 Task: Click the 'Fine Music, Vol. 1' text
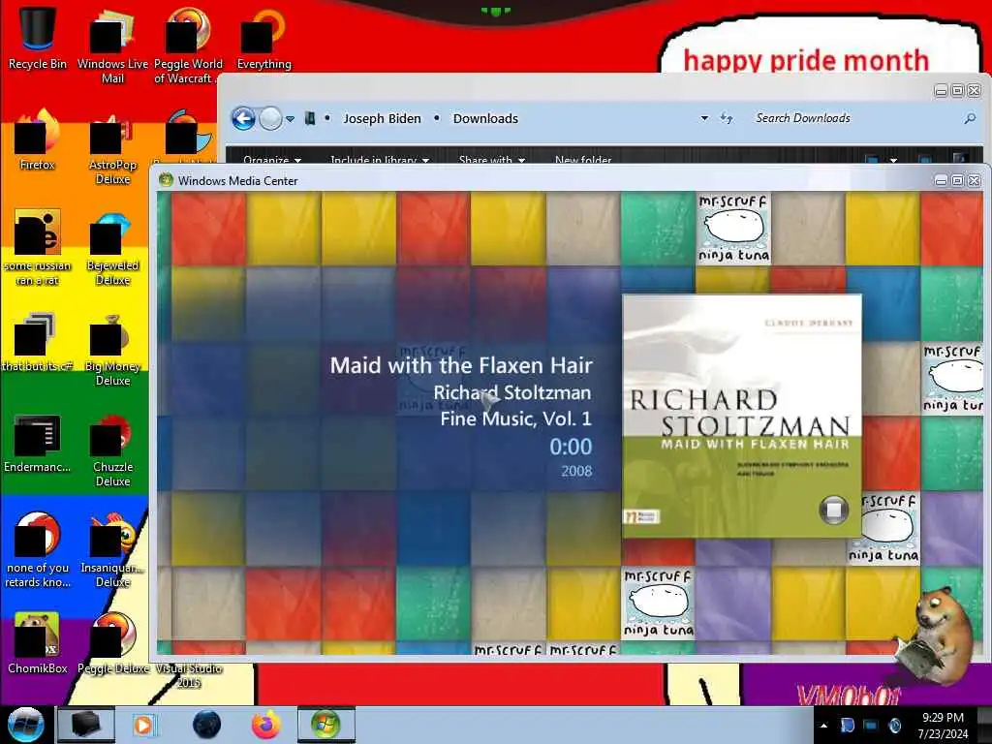(x=515, y=418)
